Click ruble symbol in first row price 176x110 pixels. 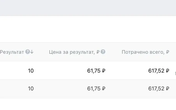103,71
